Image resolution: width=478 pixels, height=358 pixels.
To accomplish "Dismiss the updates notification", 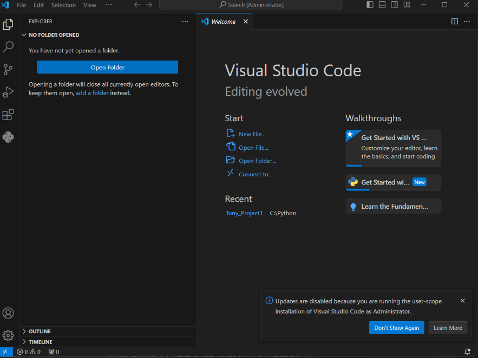I will [462, 301].
